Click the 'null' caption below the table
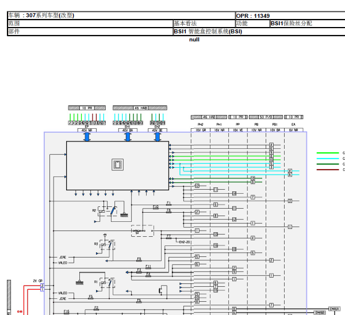 click(x=194, y=40)
